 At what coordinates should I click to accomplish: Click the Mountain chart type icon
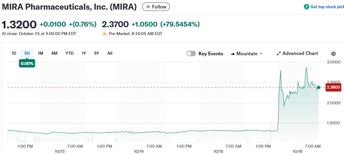pos(233,54)
